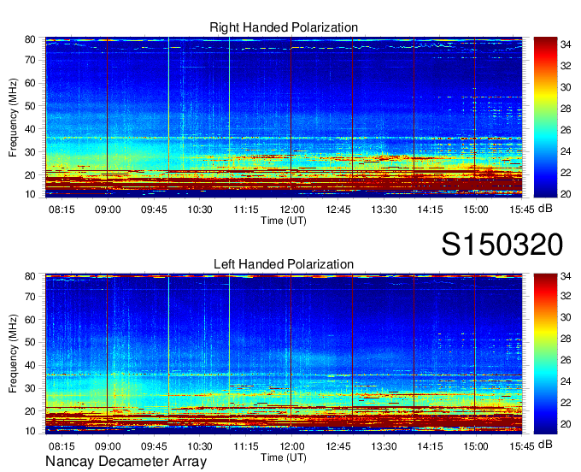This screenshot has width=581, height=472.
Task: Click the "Right Handed Polarization" plot title
Action: tap(284, 28)
